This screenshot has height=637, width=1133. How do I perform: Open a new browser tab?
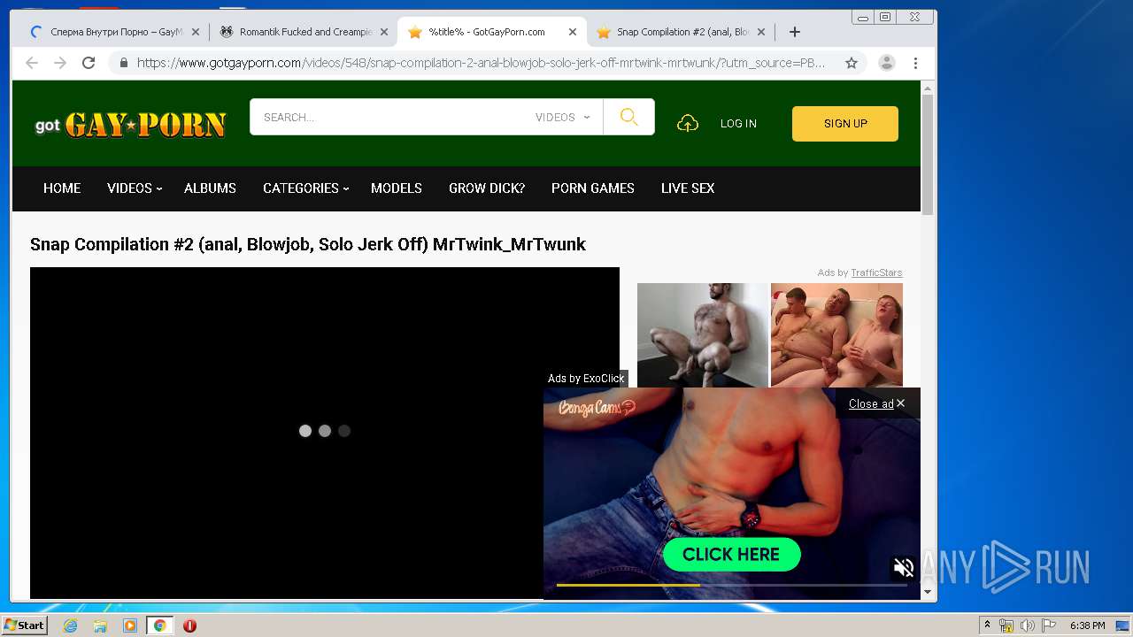click(795, 32)
